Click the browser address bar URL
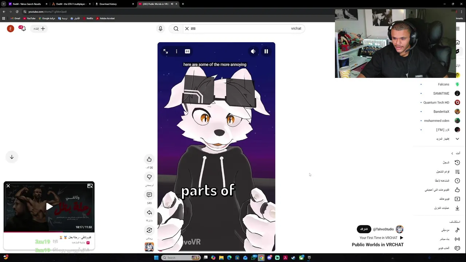Image resolution: width=466 pixels, height=262 pixels. (x=47, y=12)
